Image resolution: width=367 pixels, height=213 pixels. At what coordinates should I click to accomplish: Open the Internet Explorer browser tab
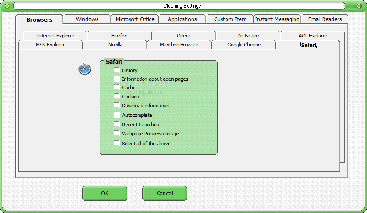55,36
